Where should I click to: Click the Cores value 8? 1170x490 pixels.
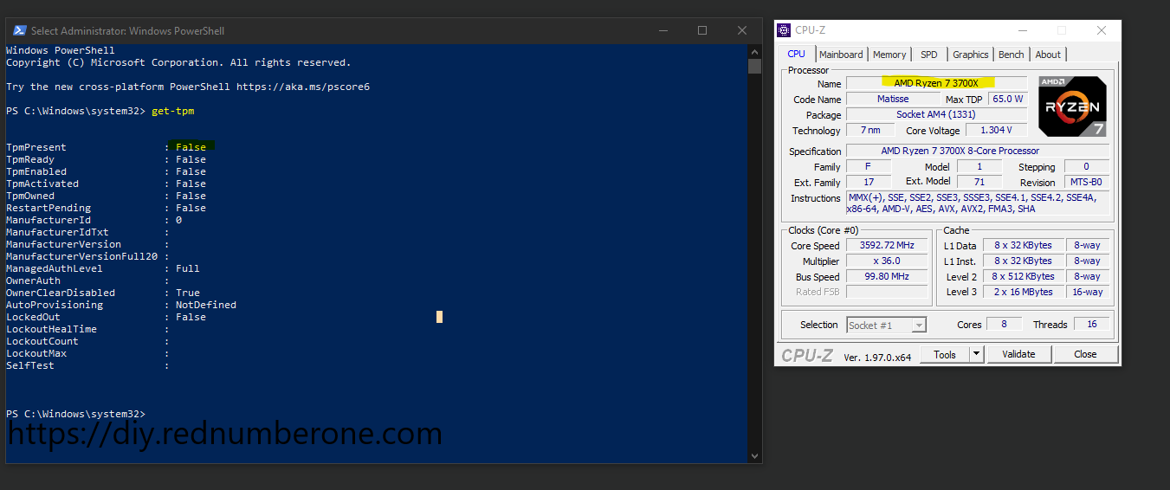coord(1005,324)
